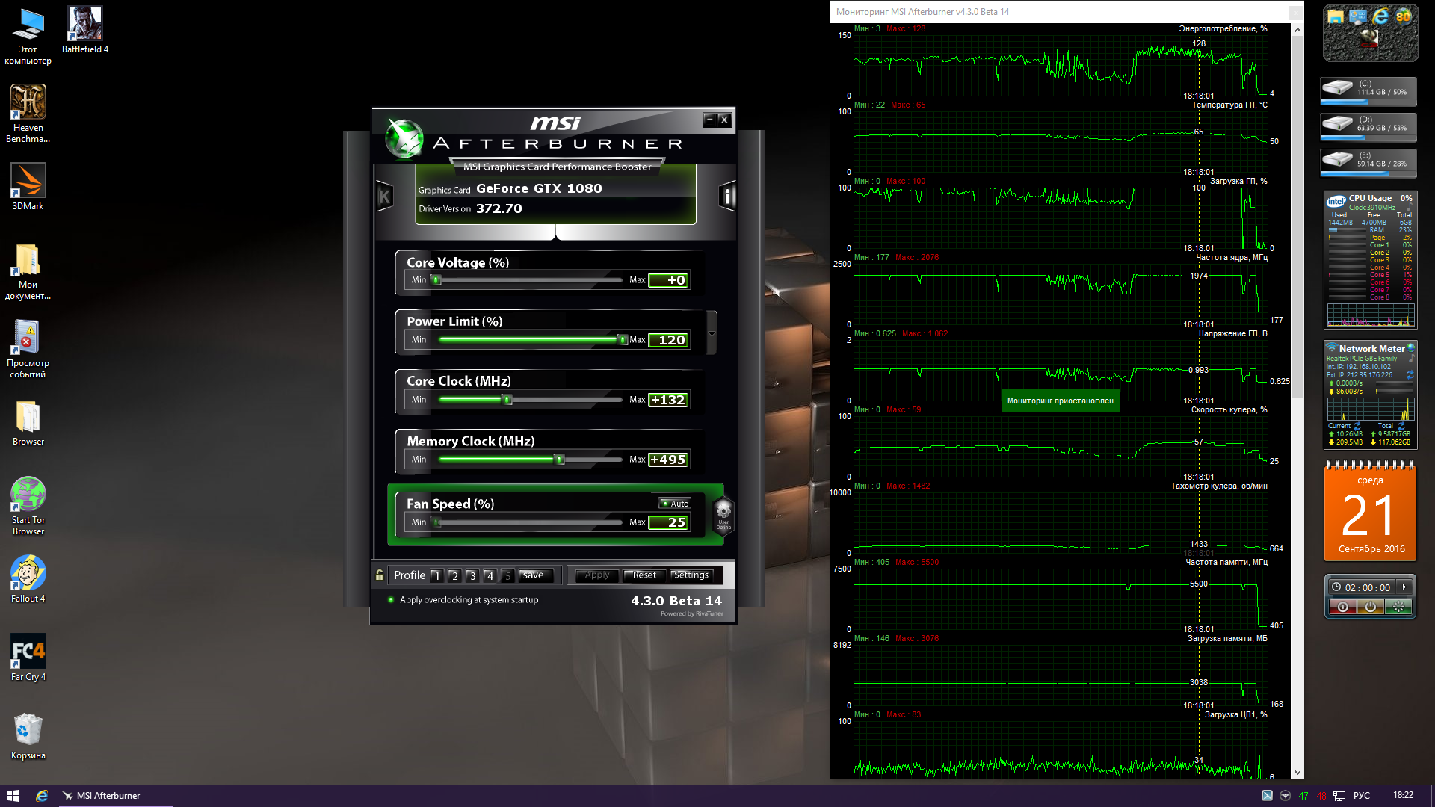Click the C: drive gadget icon
The height and width of the screenshot is (807, 1435).
click(x=1338, y=88)
